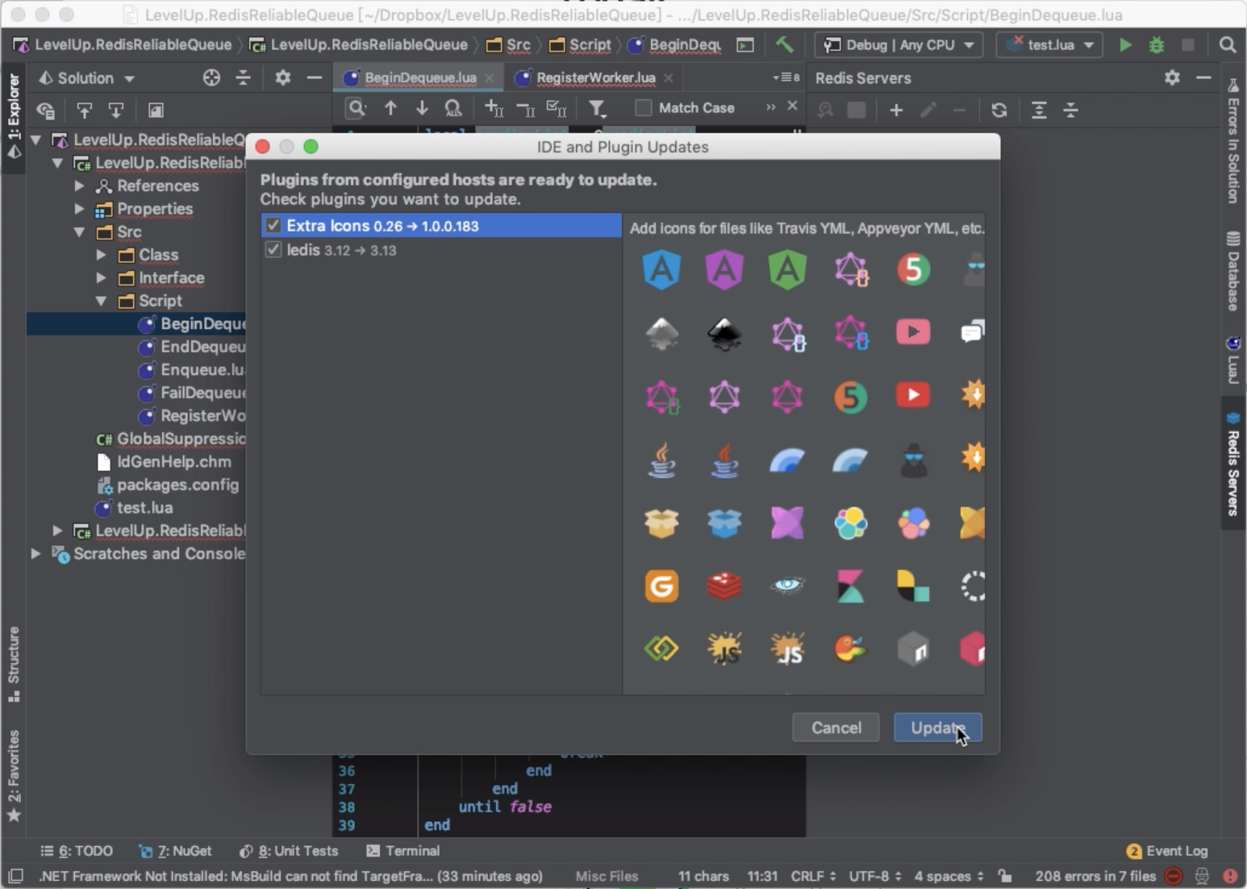Go to next search occurrence arrow
The width and height of the screenshot is (1247, 889).
coord(422,107)
